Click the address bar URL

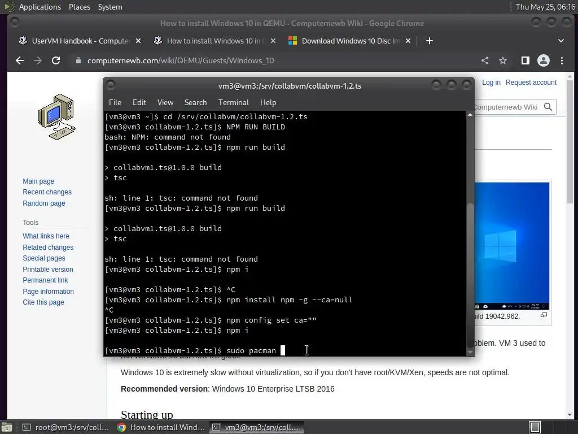coord(181,60)
